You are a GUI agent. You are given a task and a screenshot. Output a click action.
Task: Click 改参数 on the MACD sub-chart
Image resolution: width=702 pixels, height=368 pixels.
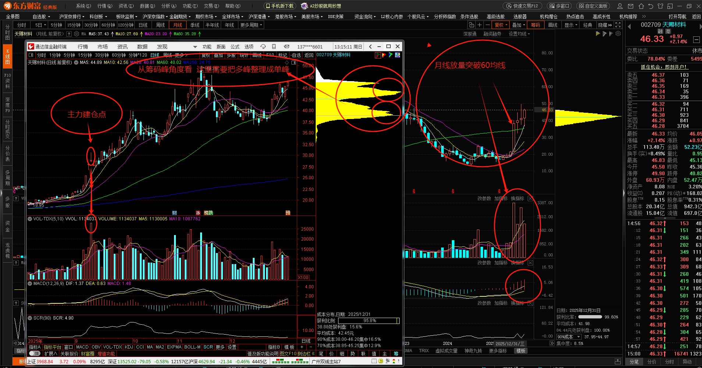pos(484,263)
